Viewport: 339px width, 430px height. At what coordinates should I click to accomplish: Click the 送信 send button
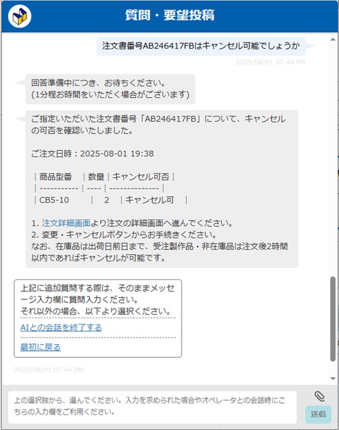click(318, 414)
